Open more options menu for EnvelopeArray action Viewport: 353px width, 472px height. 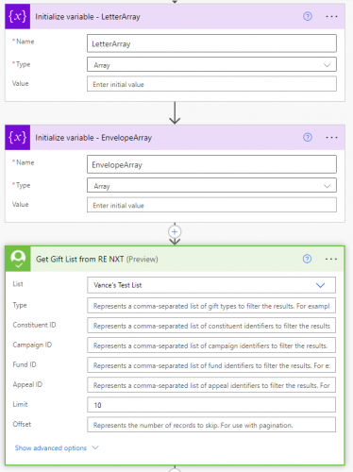tap(331, 138)
